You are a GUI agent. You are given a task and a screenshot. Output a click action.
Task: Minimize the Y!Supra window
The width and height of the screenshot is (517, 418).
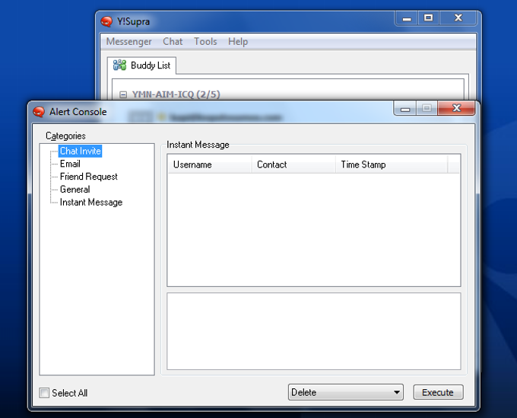(407, 18)
